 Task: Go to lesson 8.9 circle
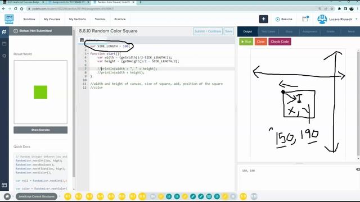(x=243, y=196)
